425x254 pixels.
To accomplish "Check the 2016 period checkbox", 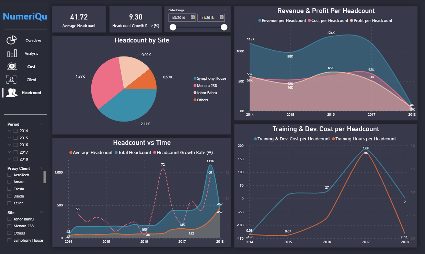I will [15, 145].
